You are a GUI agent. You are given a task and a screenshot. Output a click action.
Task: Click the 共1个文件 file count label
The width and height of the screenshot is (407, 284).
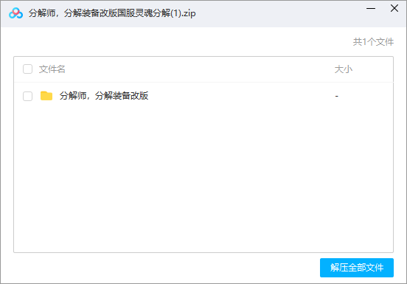[x=373, y=42]
